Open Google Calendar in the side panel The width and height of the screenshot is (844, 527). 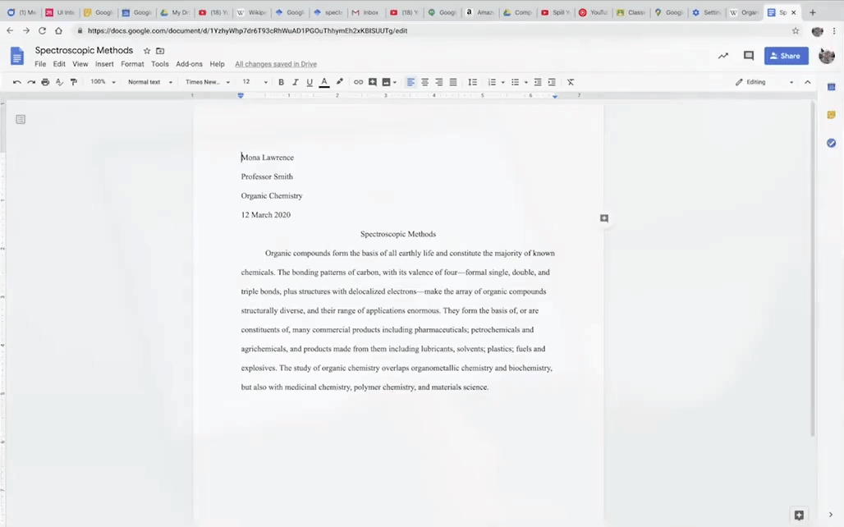click(x=831, y=86)
